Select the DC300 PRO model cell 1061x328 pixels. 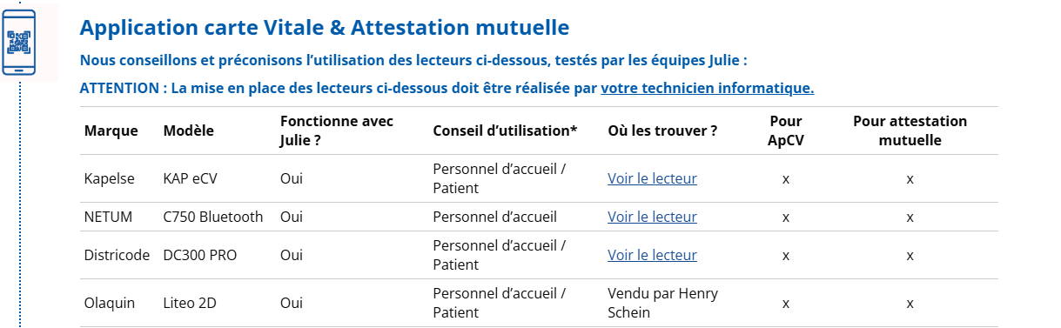pos(199,255)
